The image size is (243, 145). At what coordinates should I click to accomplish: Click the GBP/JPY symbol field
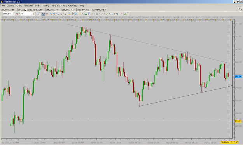tap(8, 14)
